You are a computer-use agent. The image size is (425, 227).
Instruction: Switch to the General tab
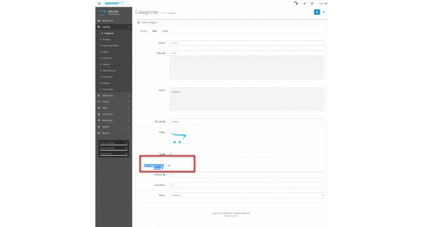(144, 31)
